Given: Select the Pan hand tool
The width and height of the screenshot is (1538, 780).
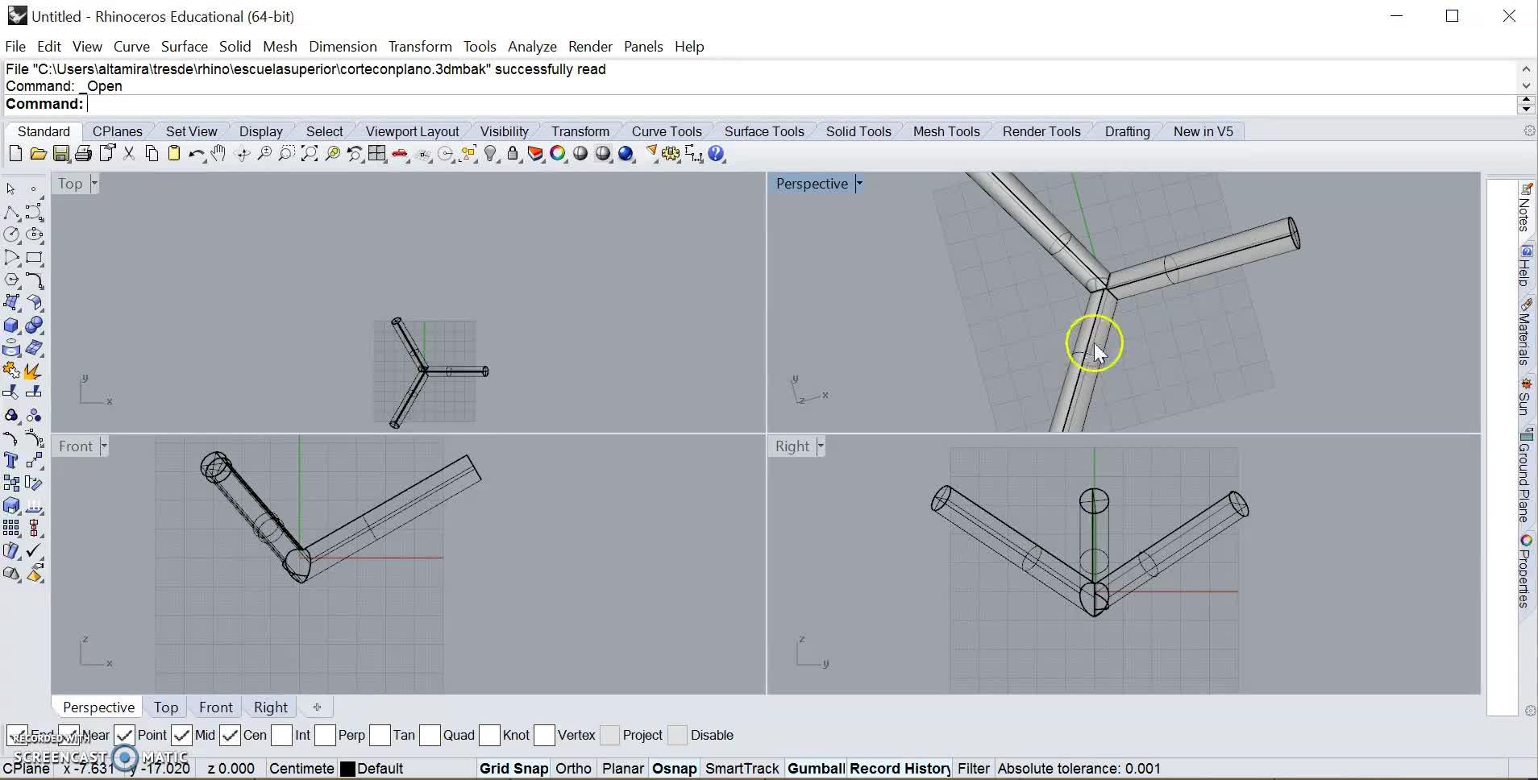Looking at the screenshot, I should (218, 154).
